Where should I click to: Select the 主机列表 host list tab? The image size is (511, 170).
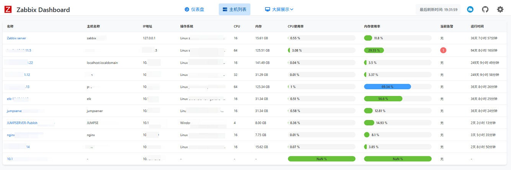[234, 10]
